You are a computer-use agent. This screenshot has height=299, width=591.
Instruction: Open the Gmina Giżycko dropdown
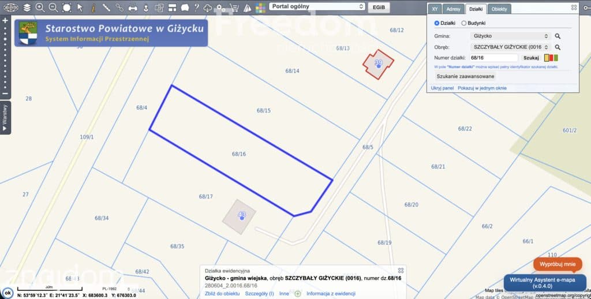pos(510,36)
